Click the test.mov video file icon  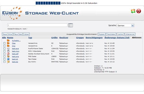8,51
